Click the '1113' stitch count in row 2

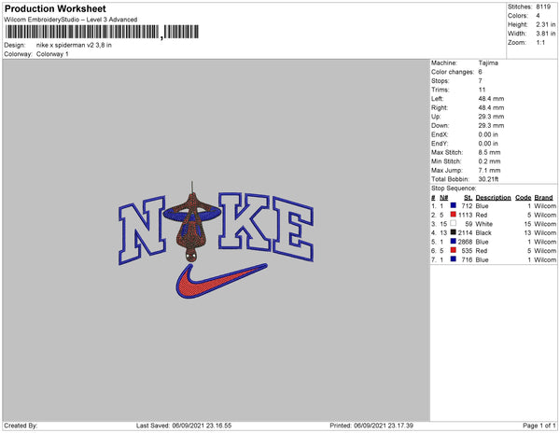tap(466, 215)
